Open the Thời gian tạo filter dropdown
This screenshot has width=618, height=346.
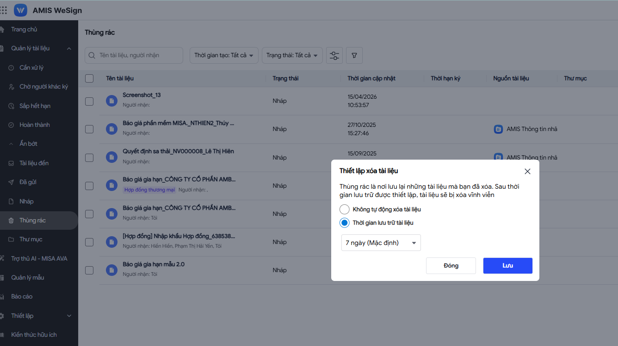pyautogui.click(x=224, y=55)
